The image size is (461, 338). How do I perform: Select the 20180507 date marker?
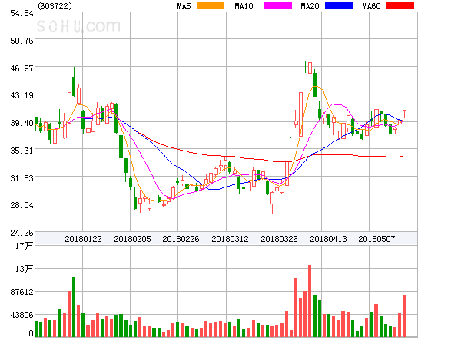(x=376, y=239)
